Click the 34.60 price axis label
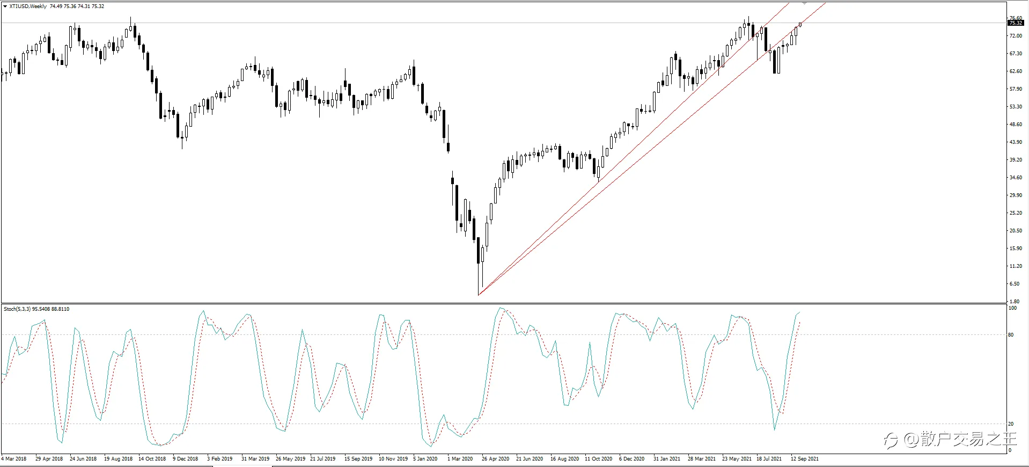Image resolution: width=1029 pixels, height=467 pixels. click(1016, 178)
